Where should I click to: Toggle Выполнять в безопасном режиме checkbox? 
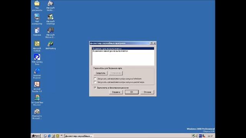[95, 88]
